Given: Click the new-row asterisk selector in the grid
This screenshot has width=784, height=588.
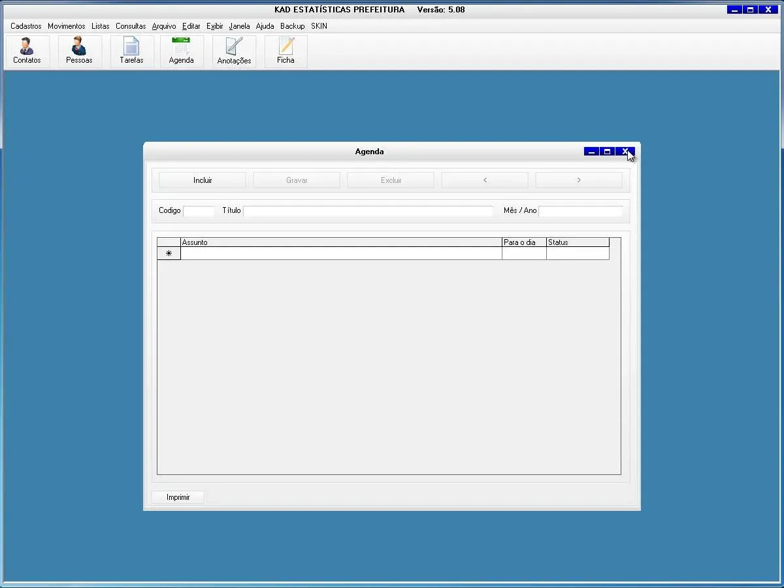Looking at the screenshot, I should pyautogui.click(x=169, y=253).
